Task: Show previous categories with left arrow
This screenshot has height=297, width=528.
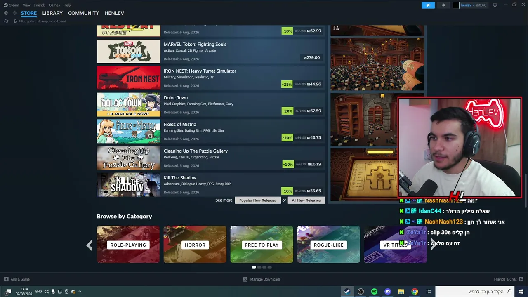Action: point(90,245)
